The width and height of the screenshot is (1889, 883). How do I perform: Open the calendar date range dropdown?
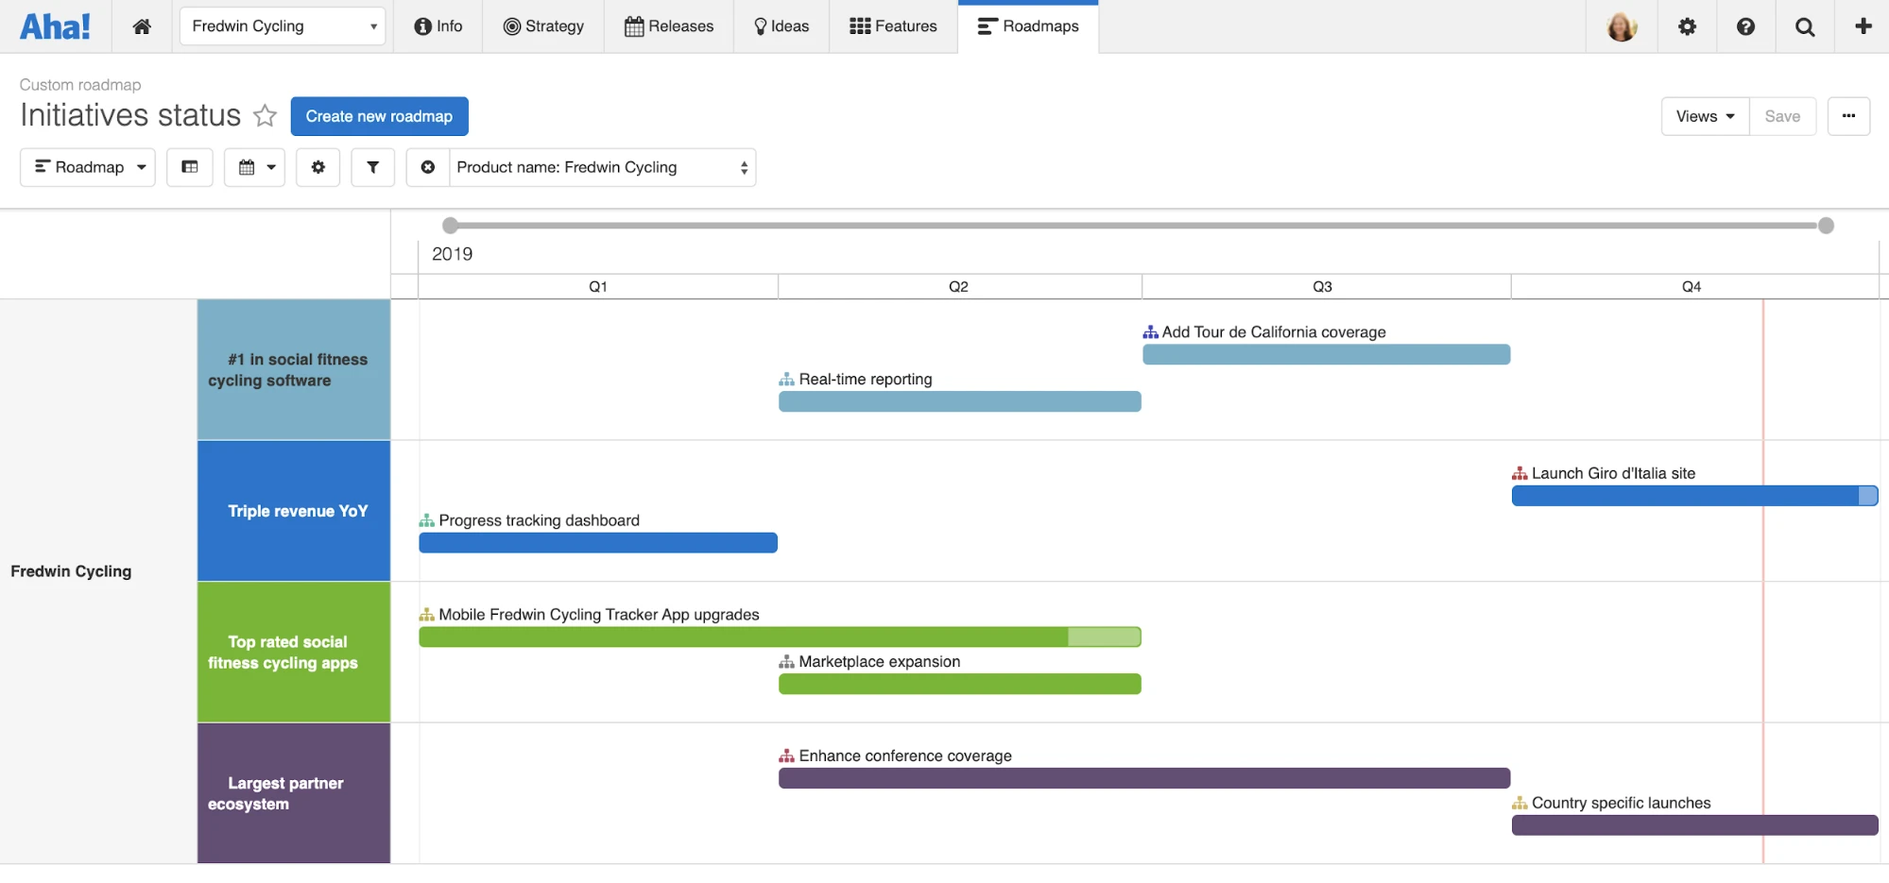[255, 167]
